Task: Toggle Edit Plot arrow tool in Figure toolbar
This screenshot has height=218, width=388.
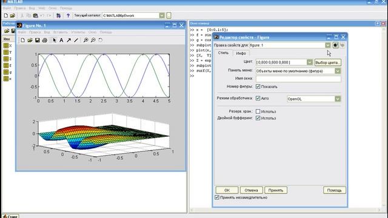Action: (x=54, y=40)
